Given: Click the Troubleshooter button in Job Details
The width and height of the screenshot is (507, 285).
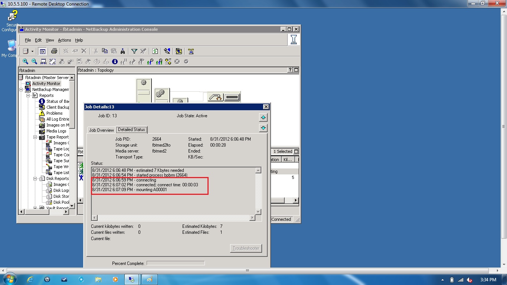Looking at the screenshot, I should click(x=246, y=248).
